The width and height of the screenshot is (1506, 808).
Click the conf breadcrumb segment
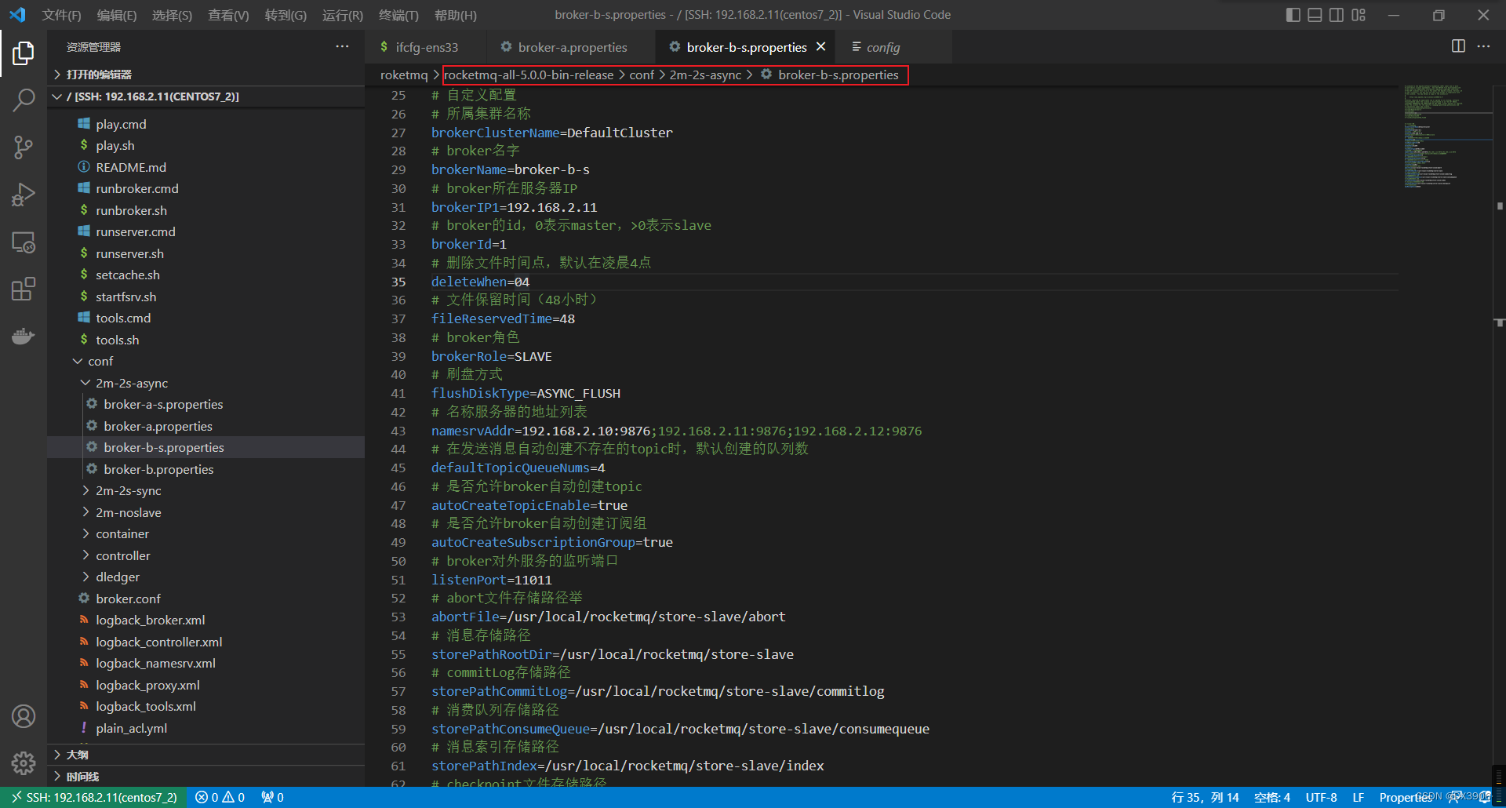coord(642,75)
